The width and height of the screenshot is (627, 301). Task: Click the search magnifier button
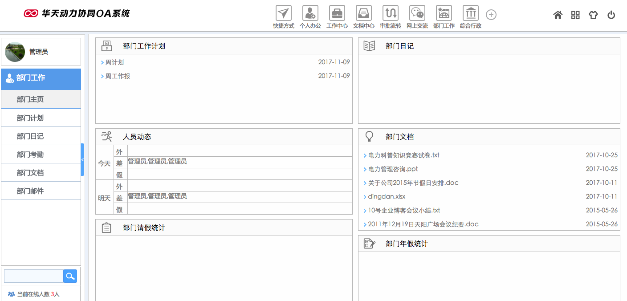click(x=70, y=276)
